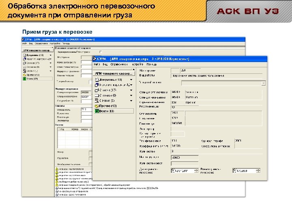Click the Количество мест input field
This screenshot has width=292, height=219.
point(185,163)
